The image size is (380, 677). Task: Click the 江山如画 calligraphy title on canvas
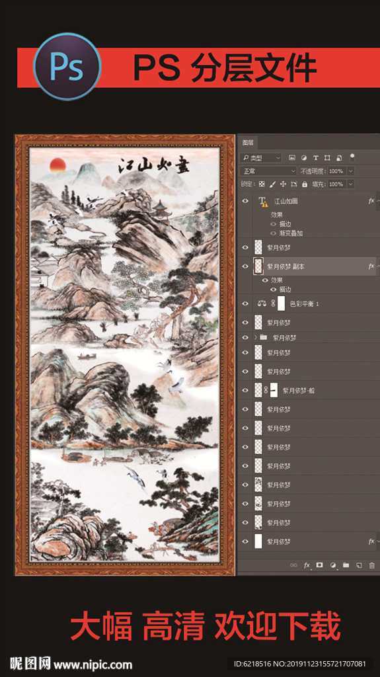point(154,166)
